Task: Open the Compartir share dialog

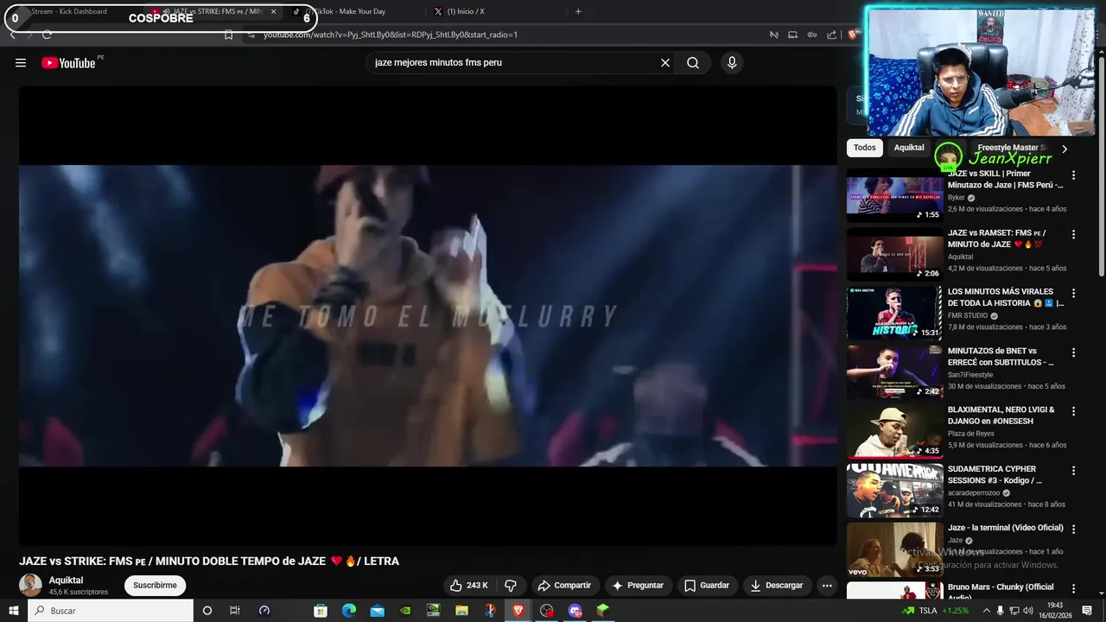Action: point(564,585)
